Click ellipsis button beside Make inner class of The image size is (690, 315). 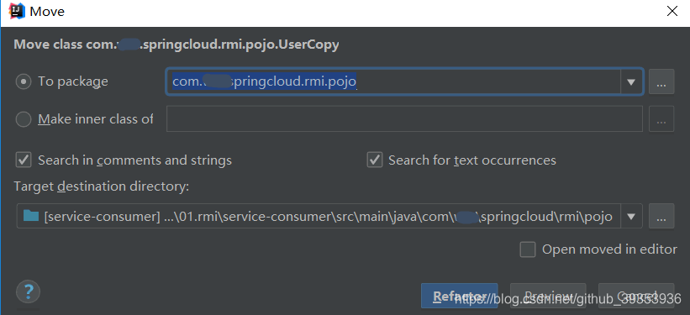pyautogui.click(x=661, y=119)
